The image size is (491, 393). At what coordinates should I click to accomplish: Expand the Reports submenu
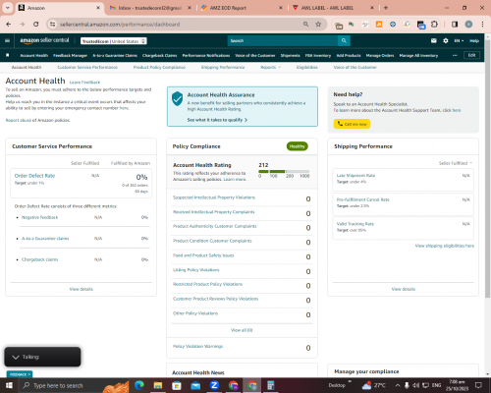[271, 67]
